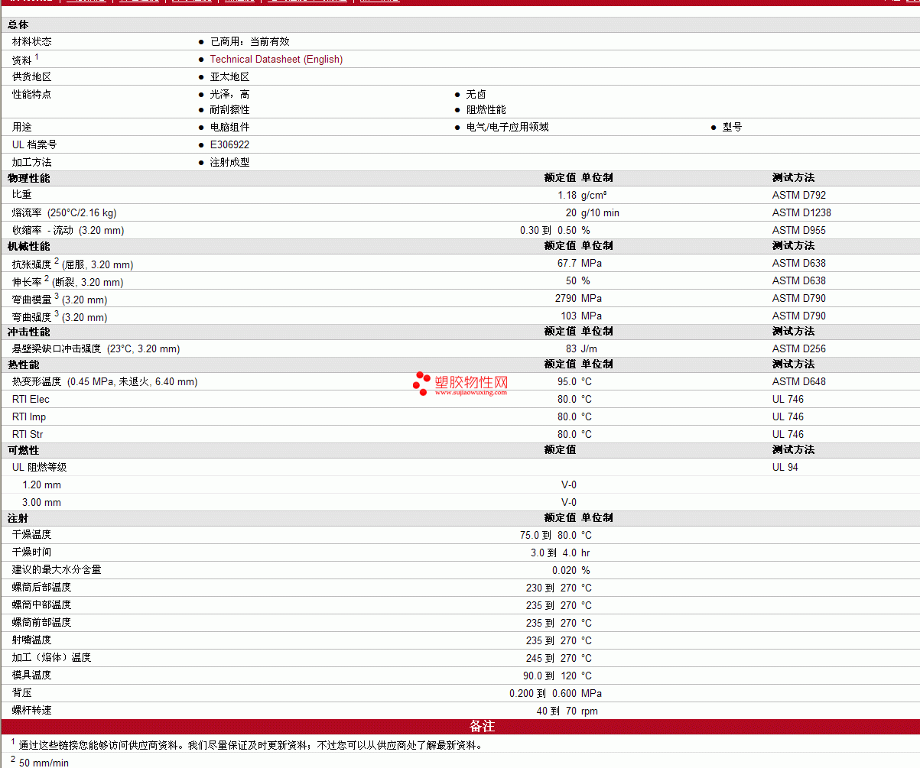Select the 干燥温度 row label
This screenshot has height=768, width=920.
point(32,535)
